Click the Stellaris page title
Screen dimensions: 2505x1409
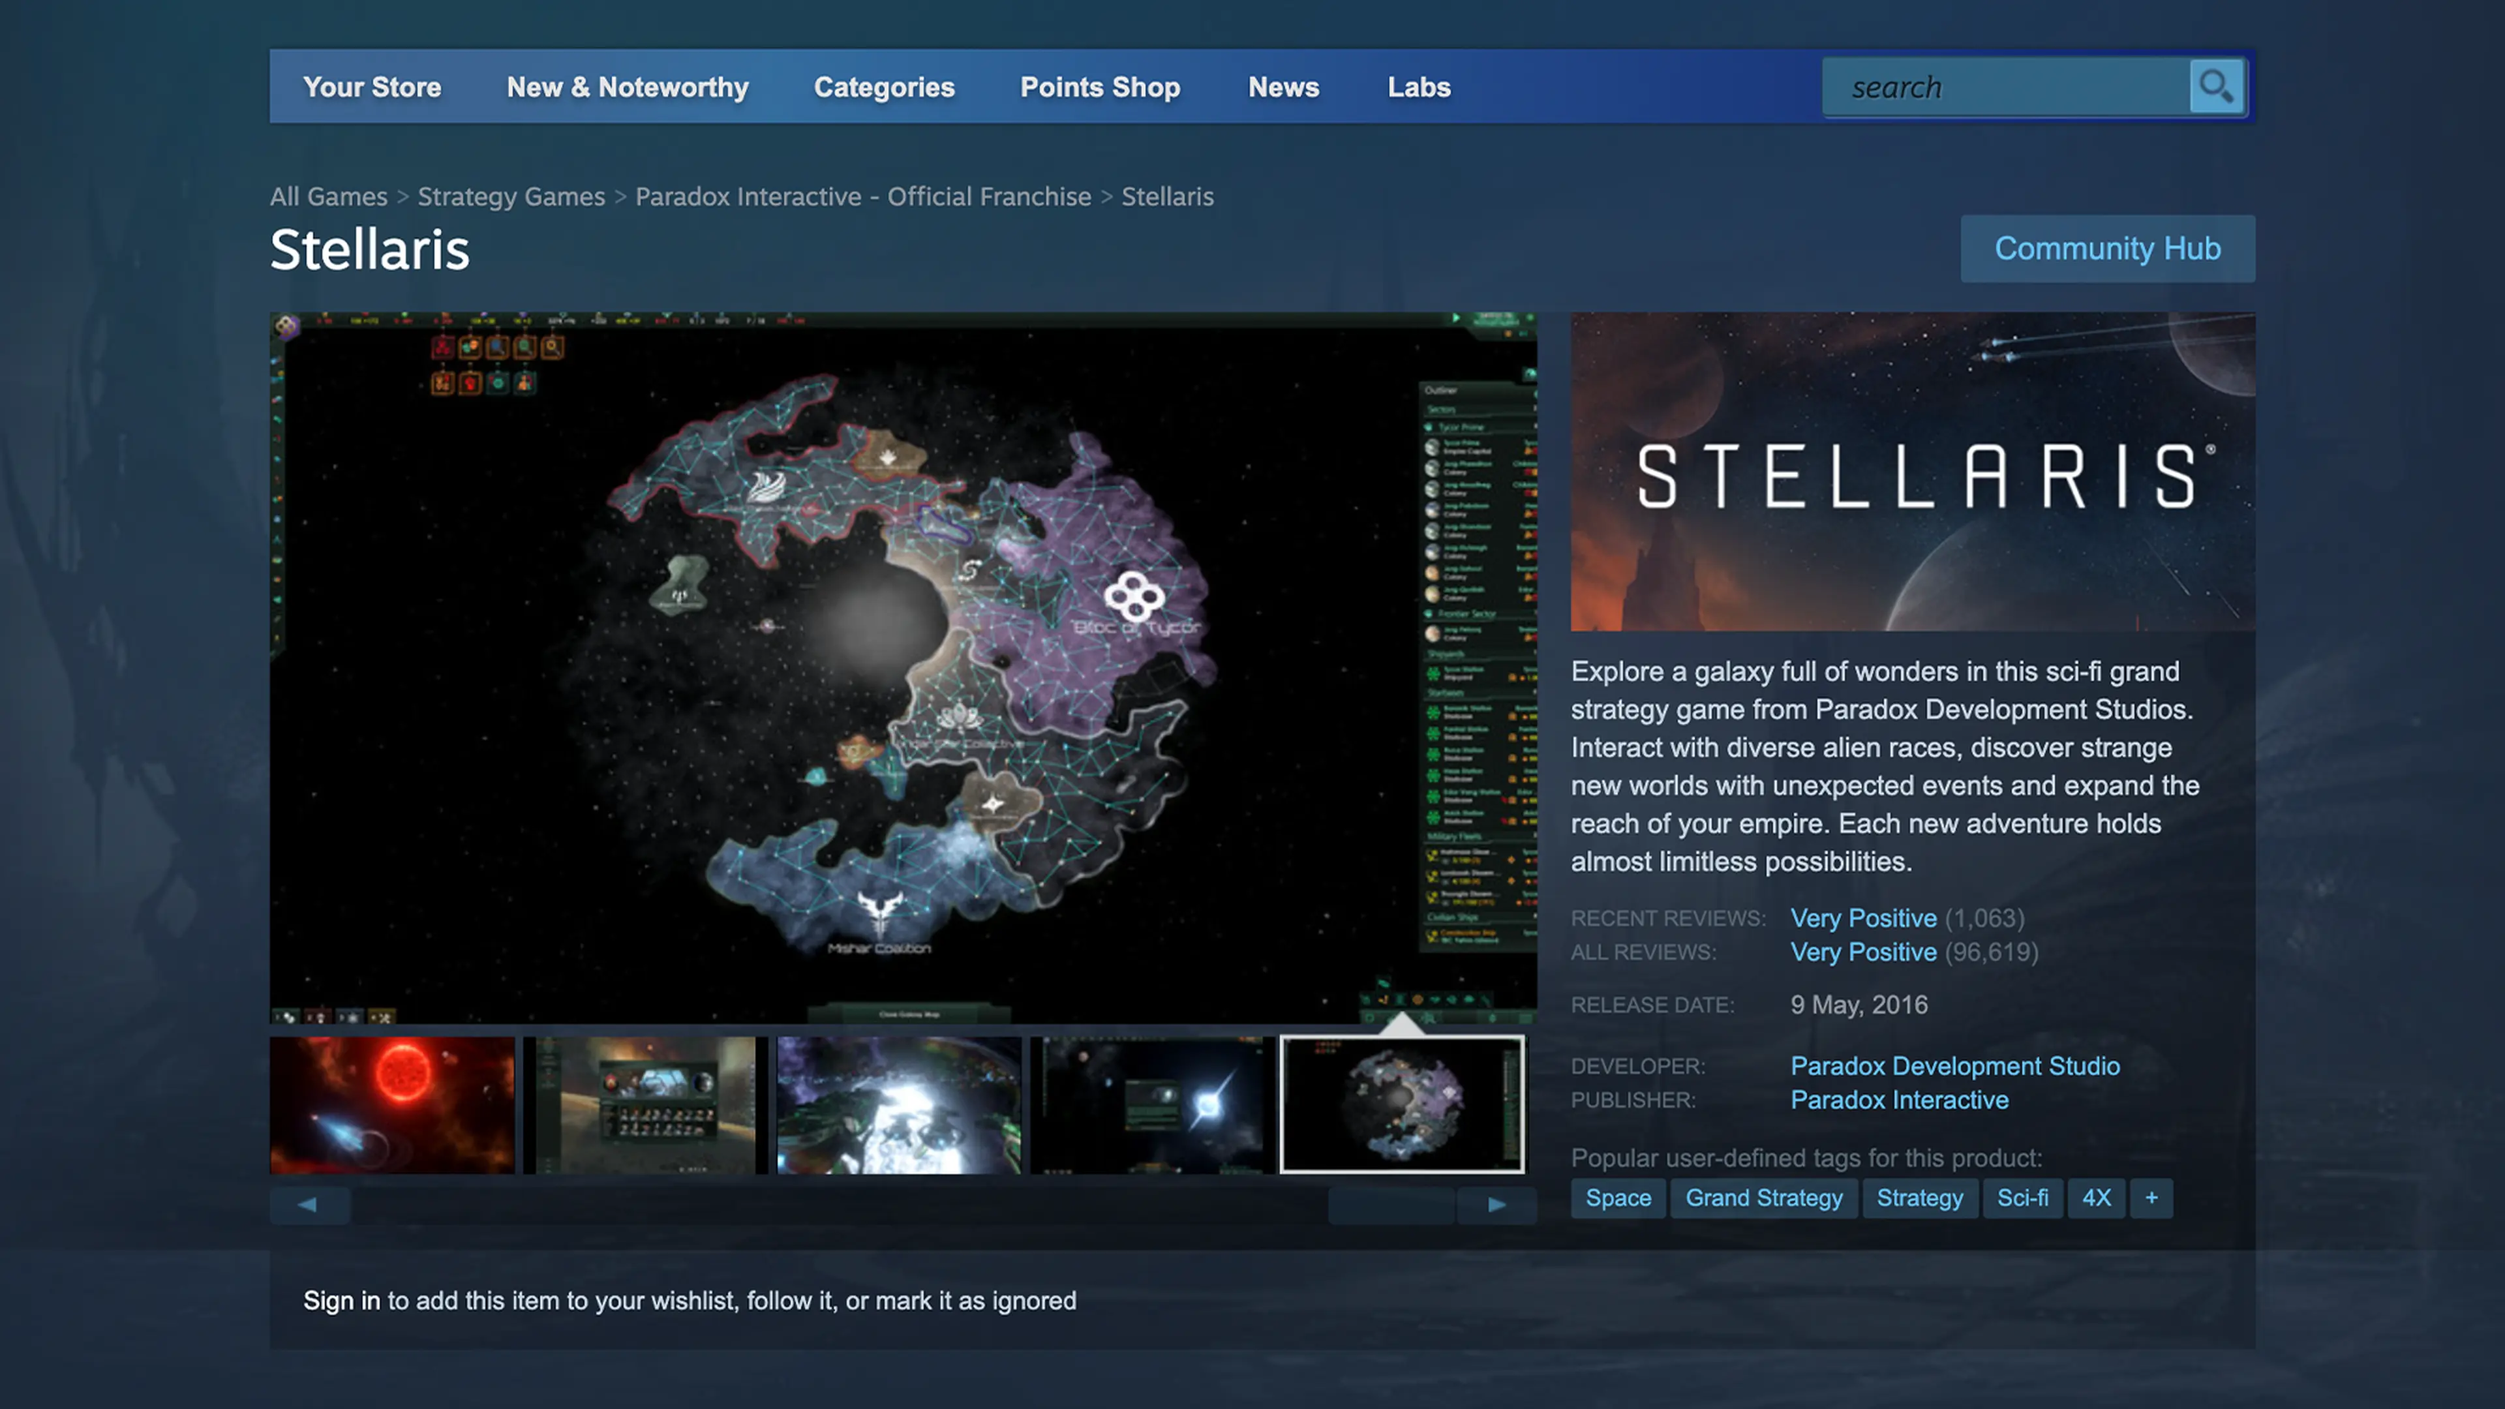[x=369, y=250]
